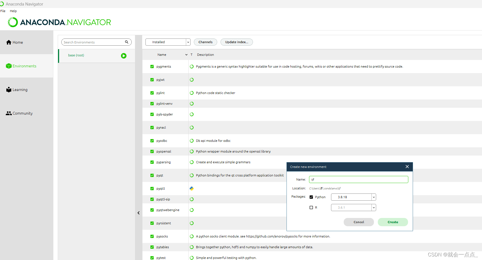
Task: Click the conda type icon for pynacl
Action: pyautogui.click(x=192, y=128)
